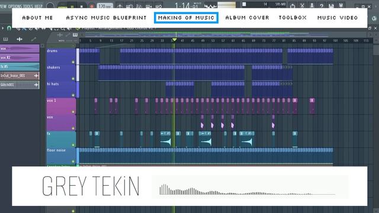379x213 pixels.
Task: Select the vox #2 clip in the picker
Action: 20,57
